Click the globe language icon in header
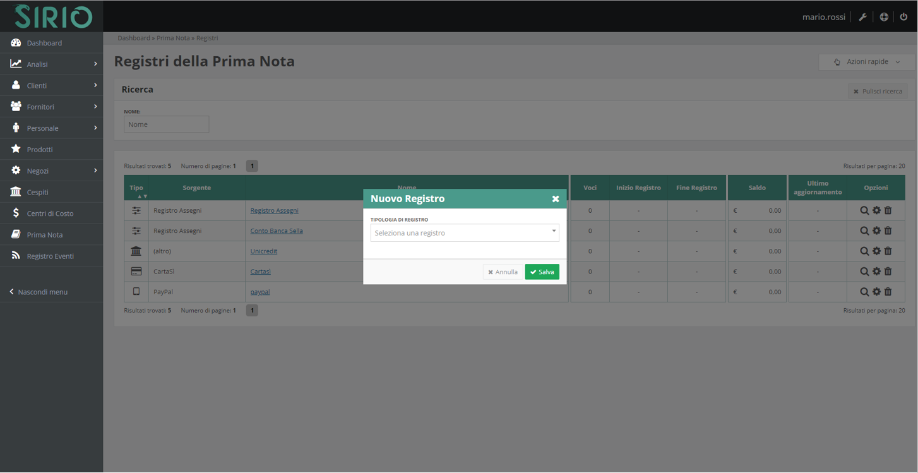This screenshot has width=918, height=473. (x=884, y=17)
